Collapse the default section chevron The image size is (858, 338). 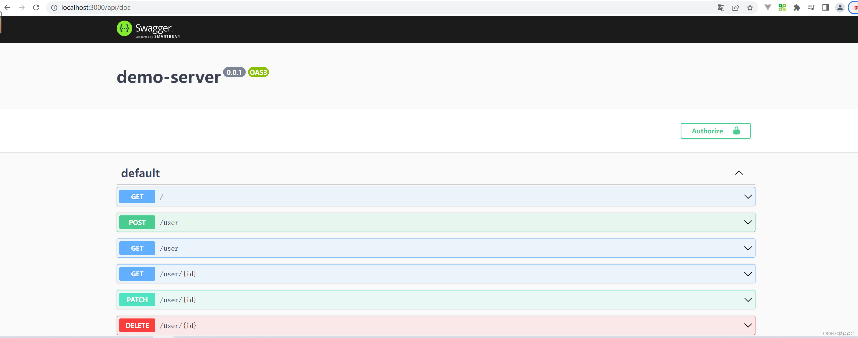coord(739,173)
